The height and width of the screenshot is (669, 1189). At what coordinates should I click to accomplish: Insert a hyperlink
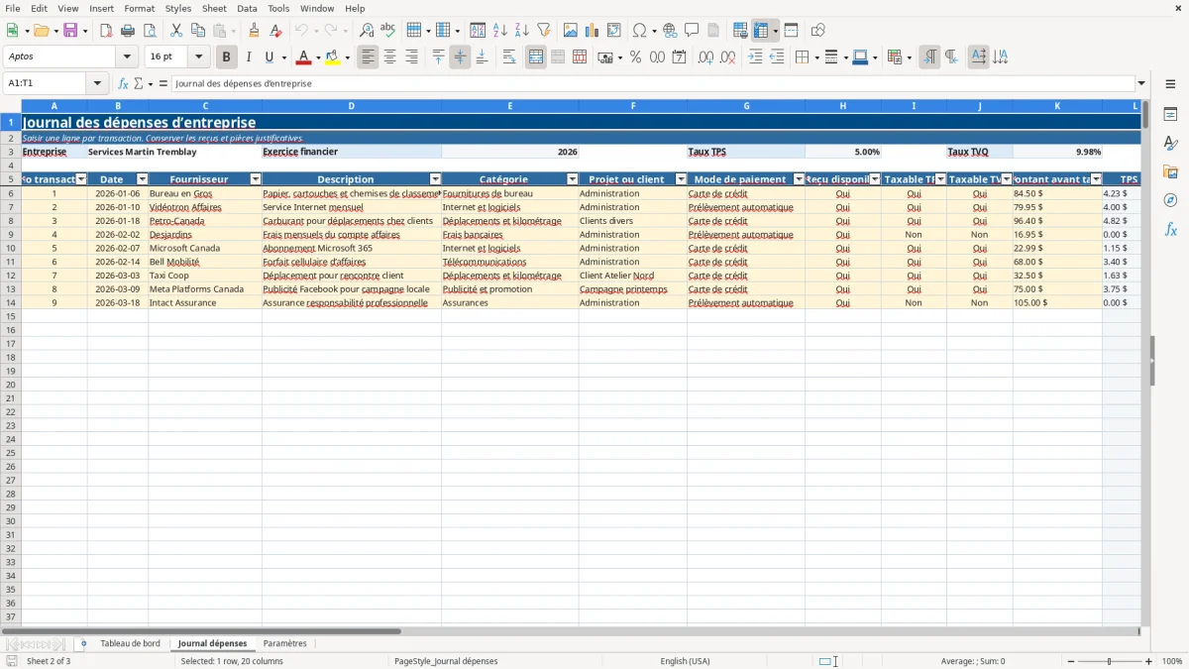(x=670, y=31)
